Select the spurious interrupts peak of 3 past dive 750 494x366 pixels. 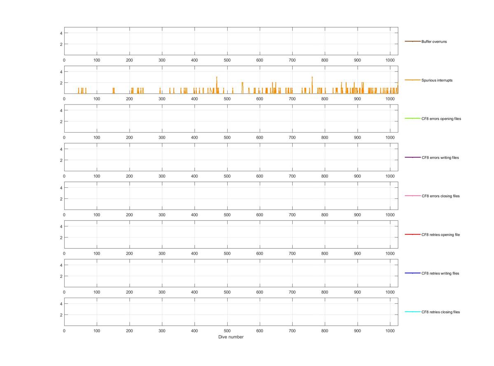click(x=312, y=77)
